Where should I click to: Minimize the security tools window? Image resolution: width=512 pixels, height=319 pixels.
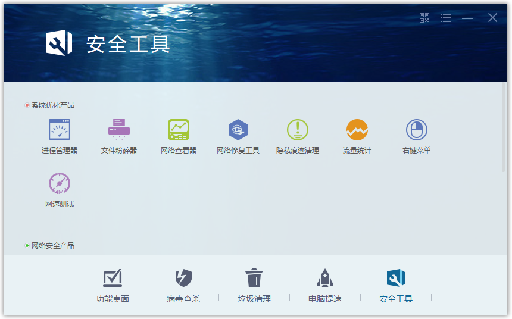pyautogui.click(x=467, y=18)
